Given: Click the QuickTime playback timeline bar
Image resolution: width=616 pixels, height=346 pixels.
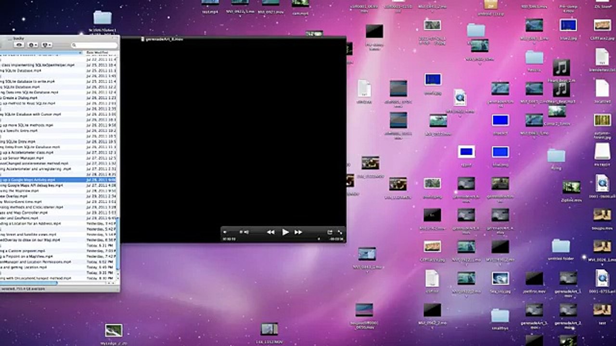Looking at the screenshot, I should pyautogui.click(x=283, y=239).
